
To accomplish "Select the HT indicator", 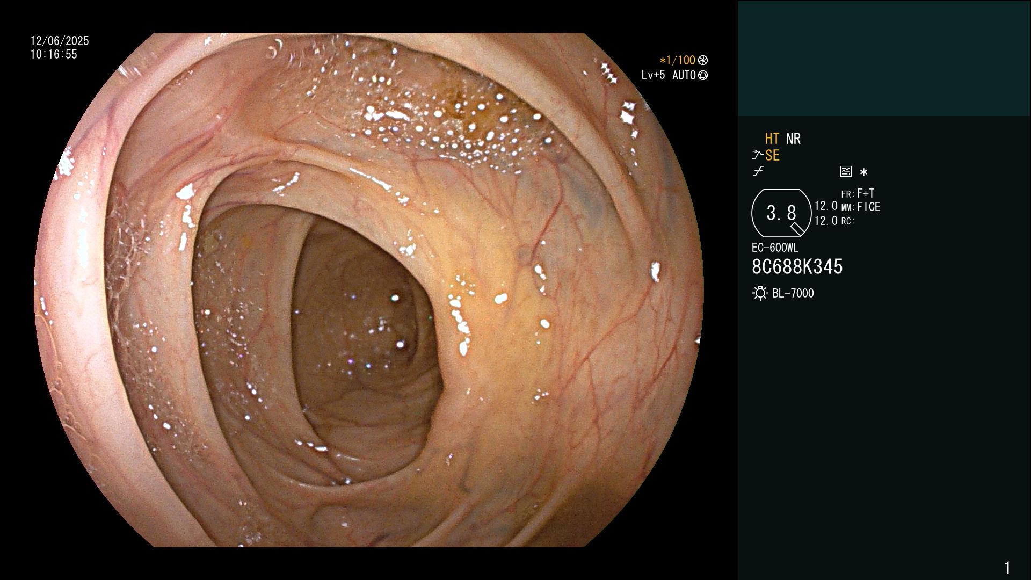I will (x=772, y=139).
